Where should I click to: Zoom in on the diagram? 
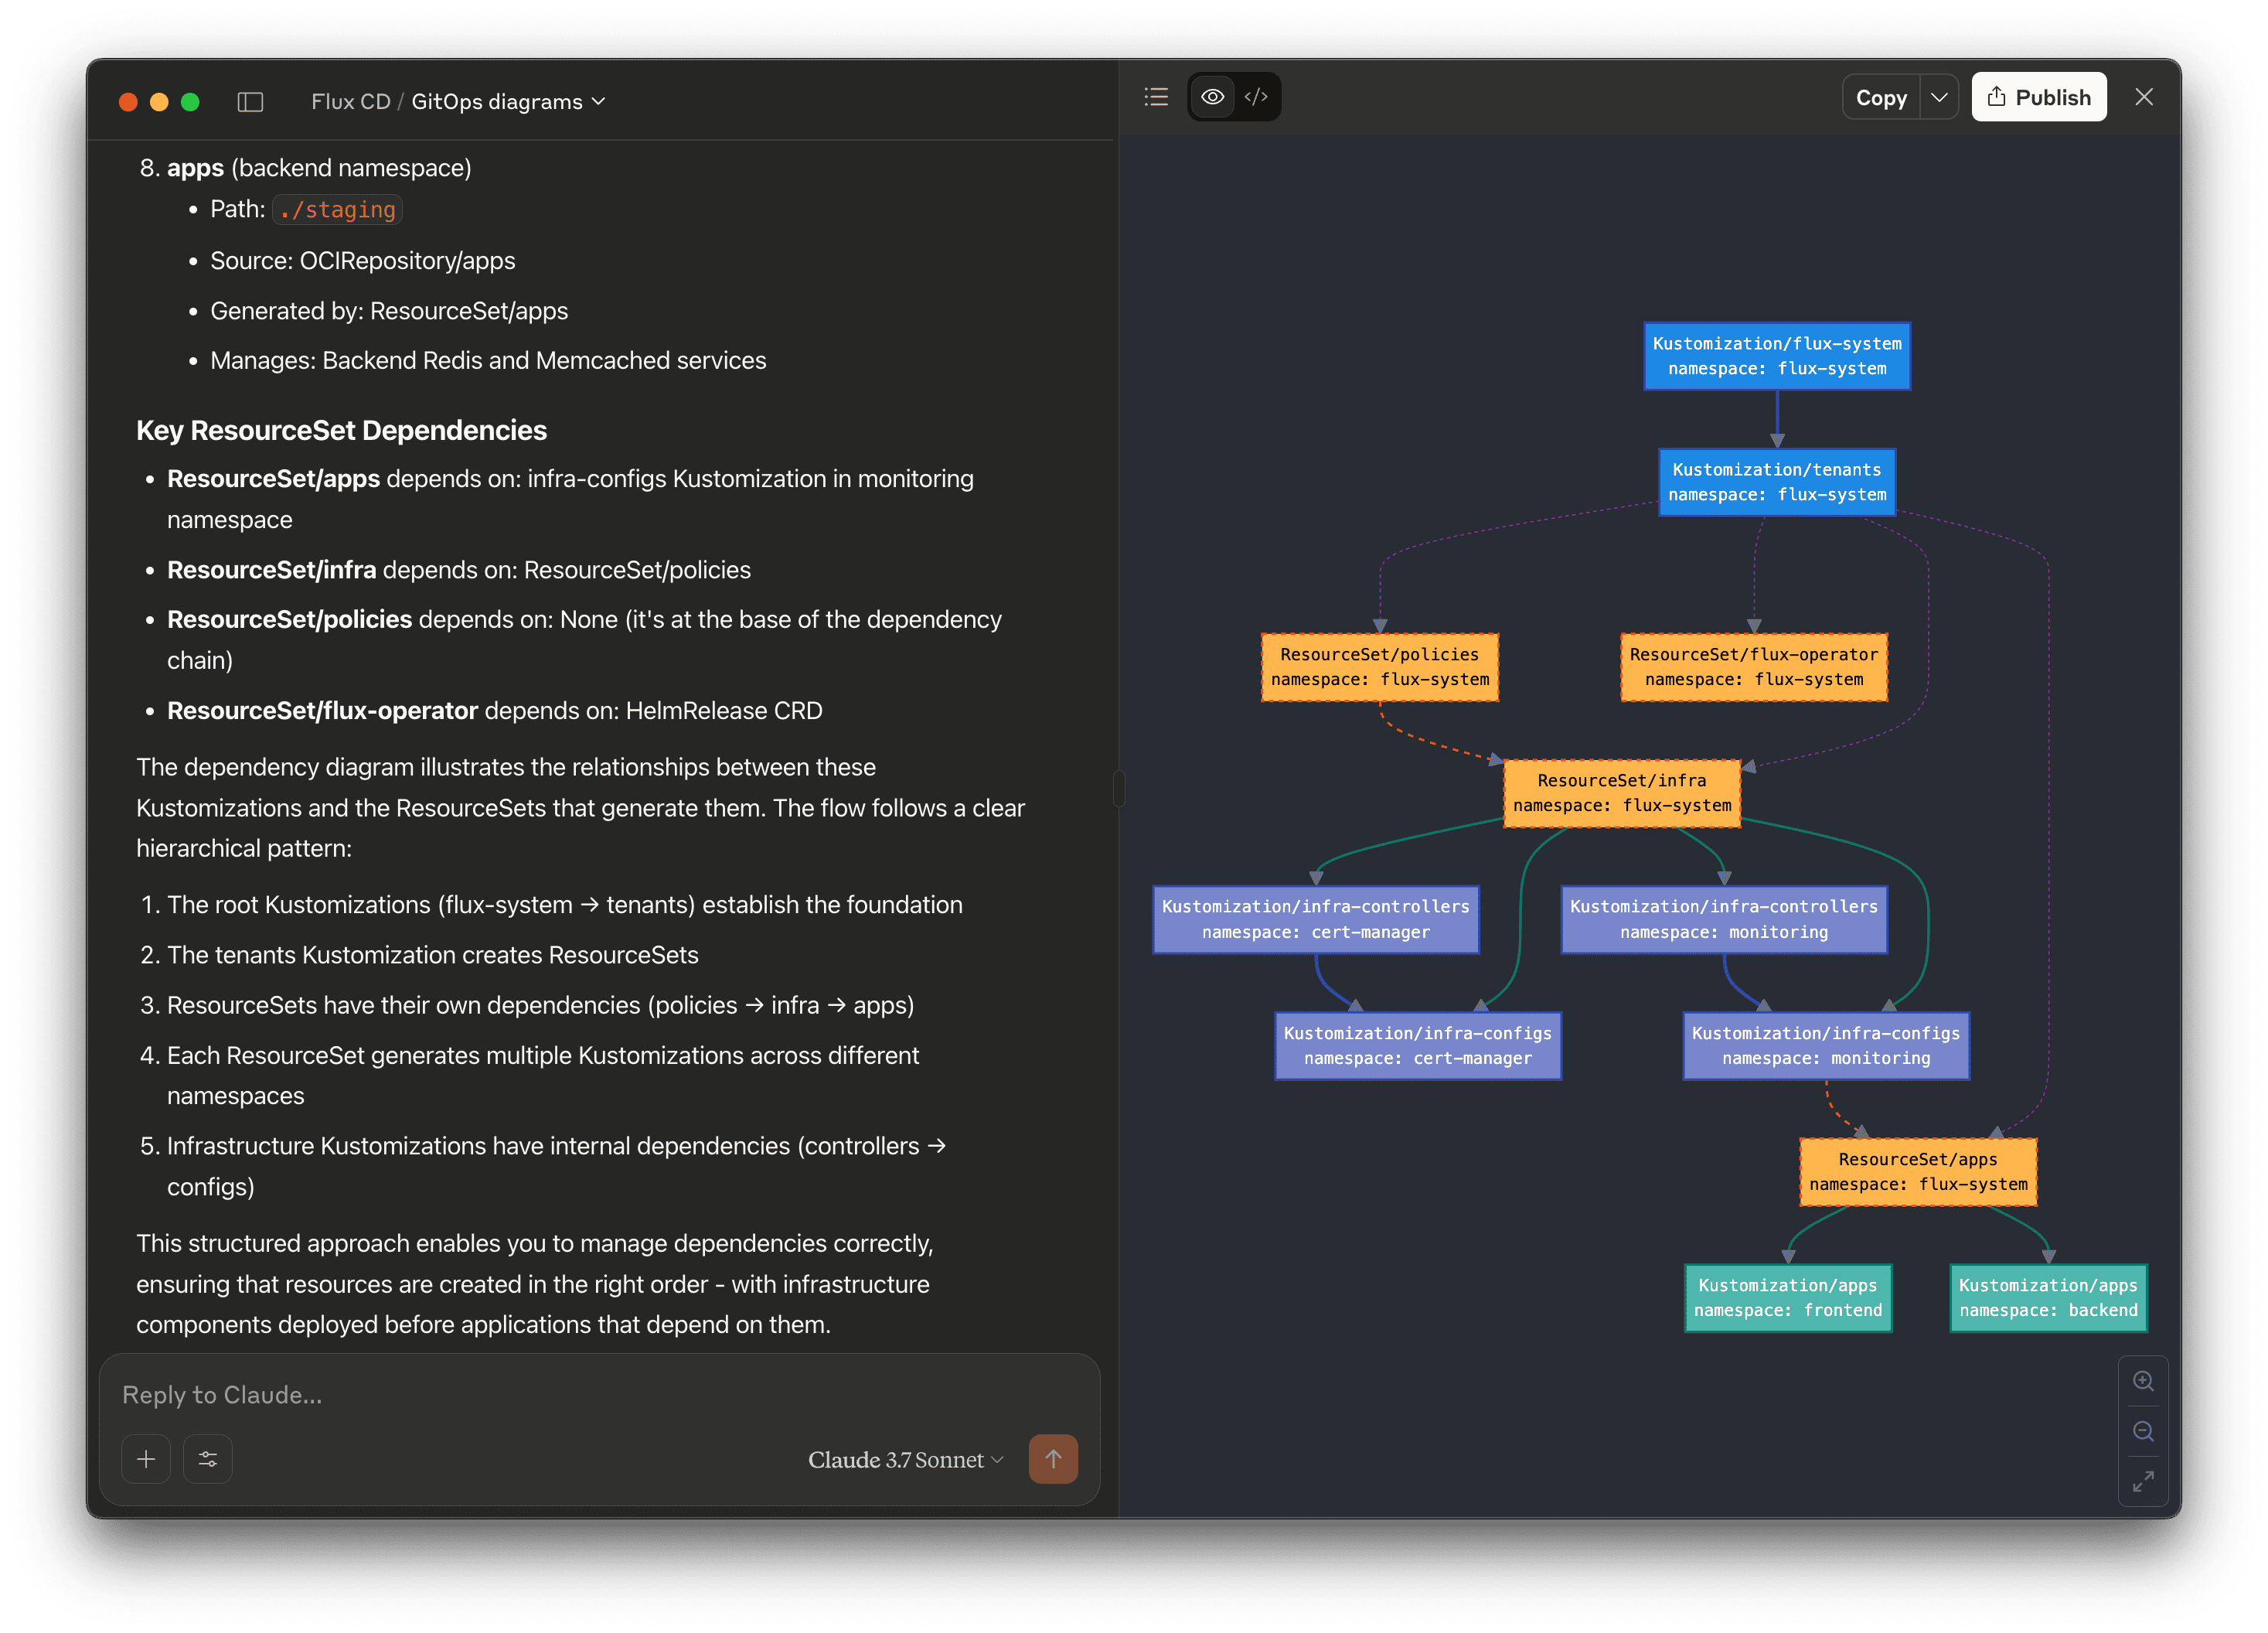tap(2142, 1381)
